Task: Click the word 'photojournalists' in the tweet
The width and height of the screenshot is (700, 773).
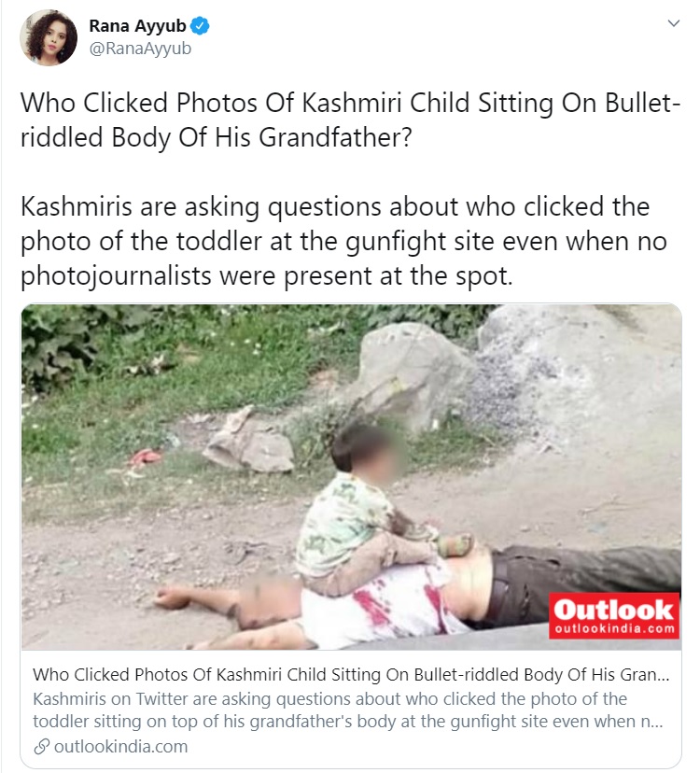Action: coord(116,275)
